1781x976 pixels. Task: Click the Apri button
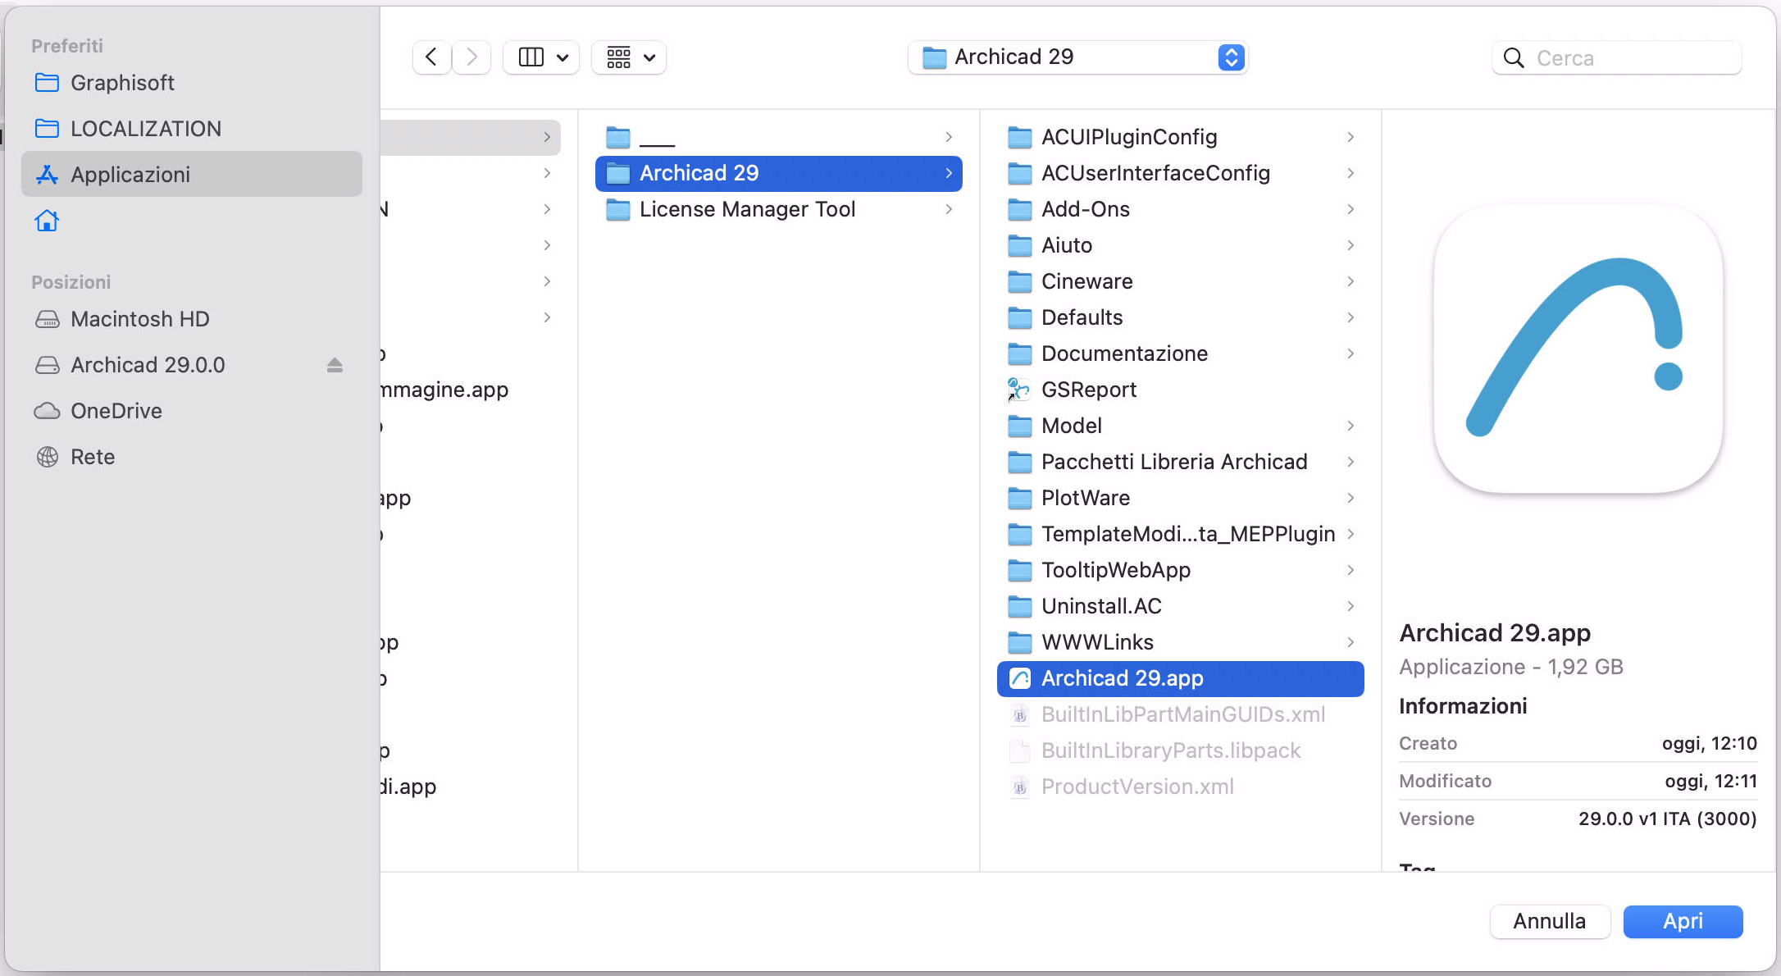click(1682, 921)
